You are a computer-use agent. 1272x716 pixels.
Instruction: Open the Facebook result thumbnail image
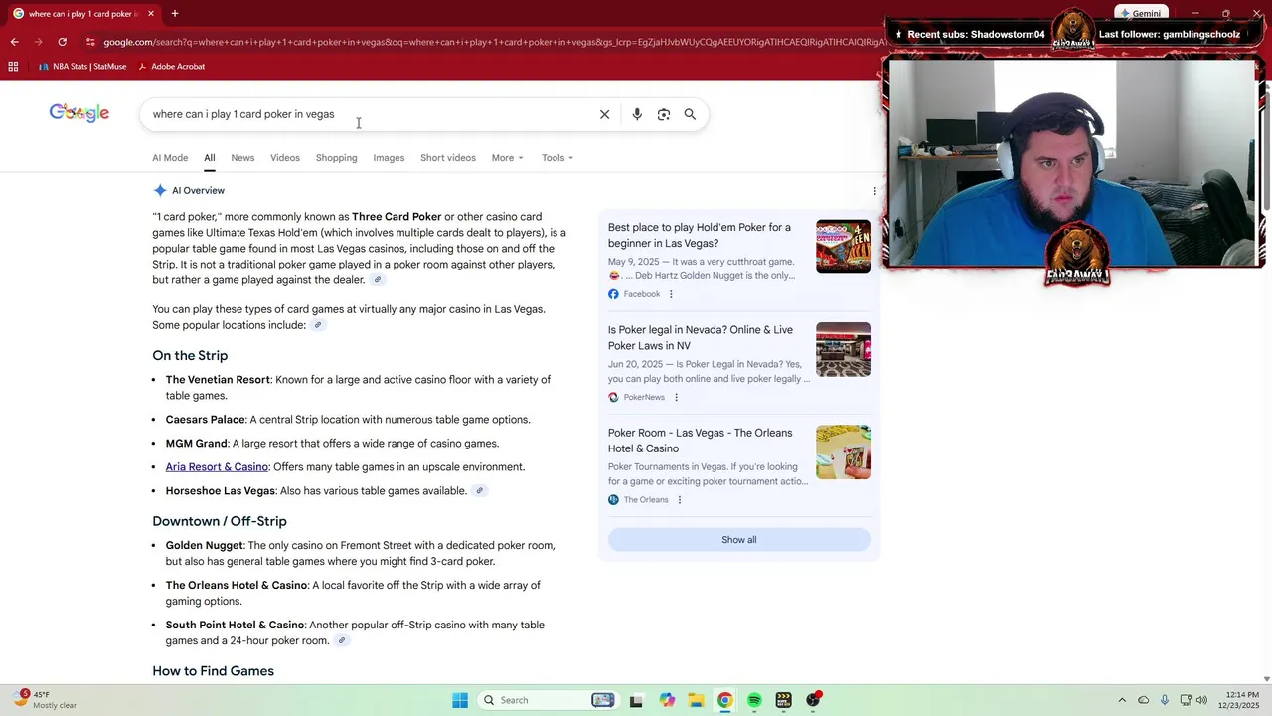click(843, 247)
